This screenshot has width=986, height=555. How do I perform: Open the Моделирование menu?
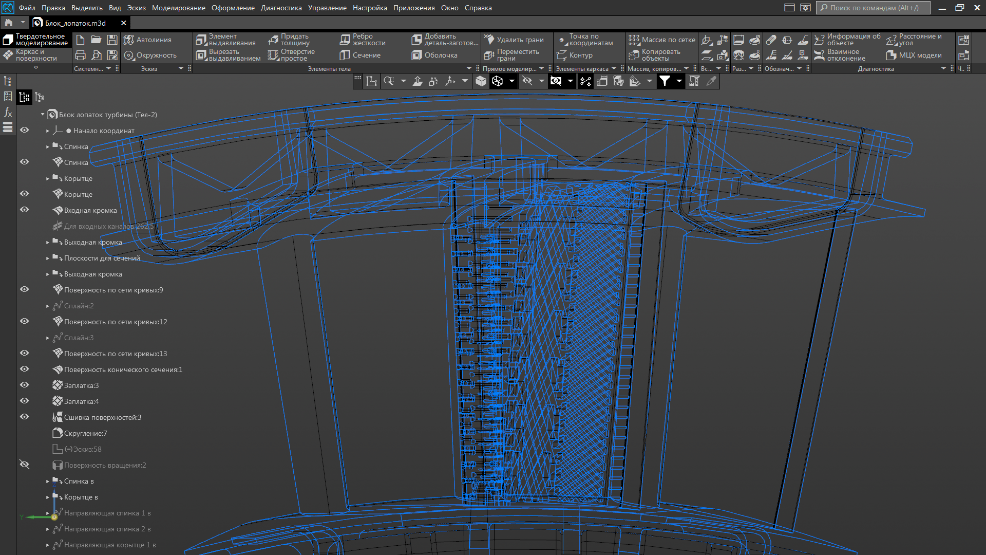[x=178, y=8]
